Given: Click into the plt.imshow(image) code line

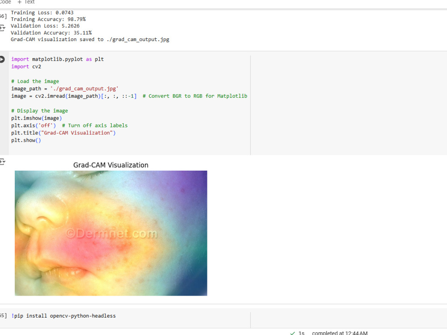Looking at the screenshot, I should coord(37,118).
